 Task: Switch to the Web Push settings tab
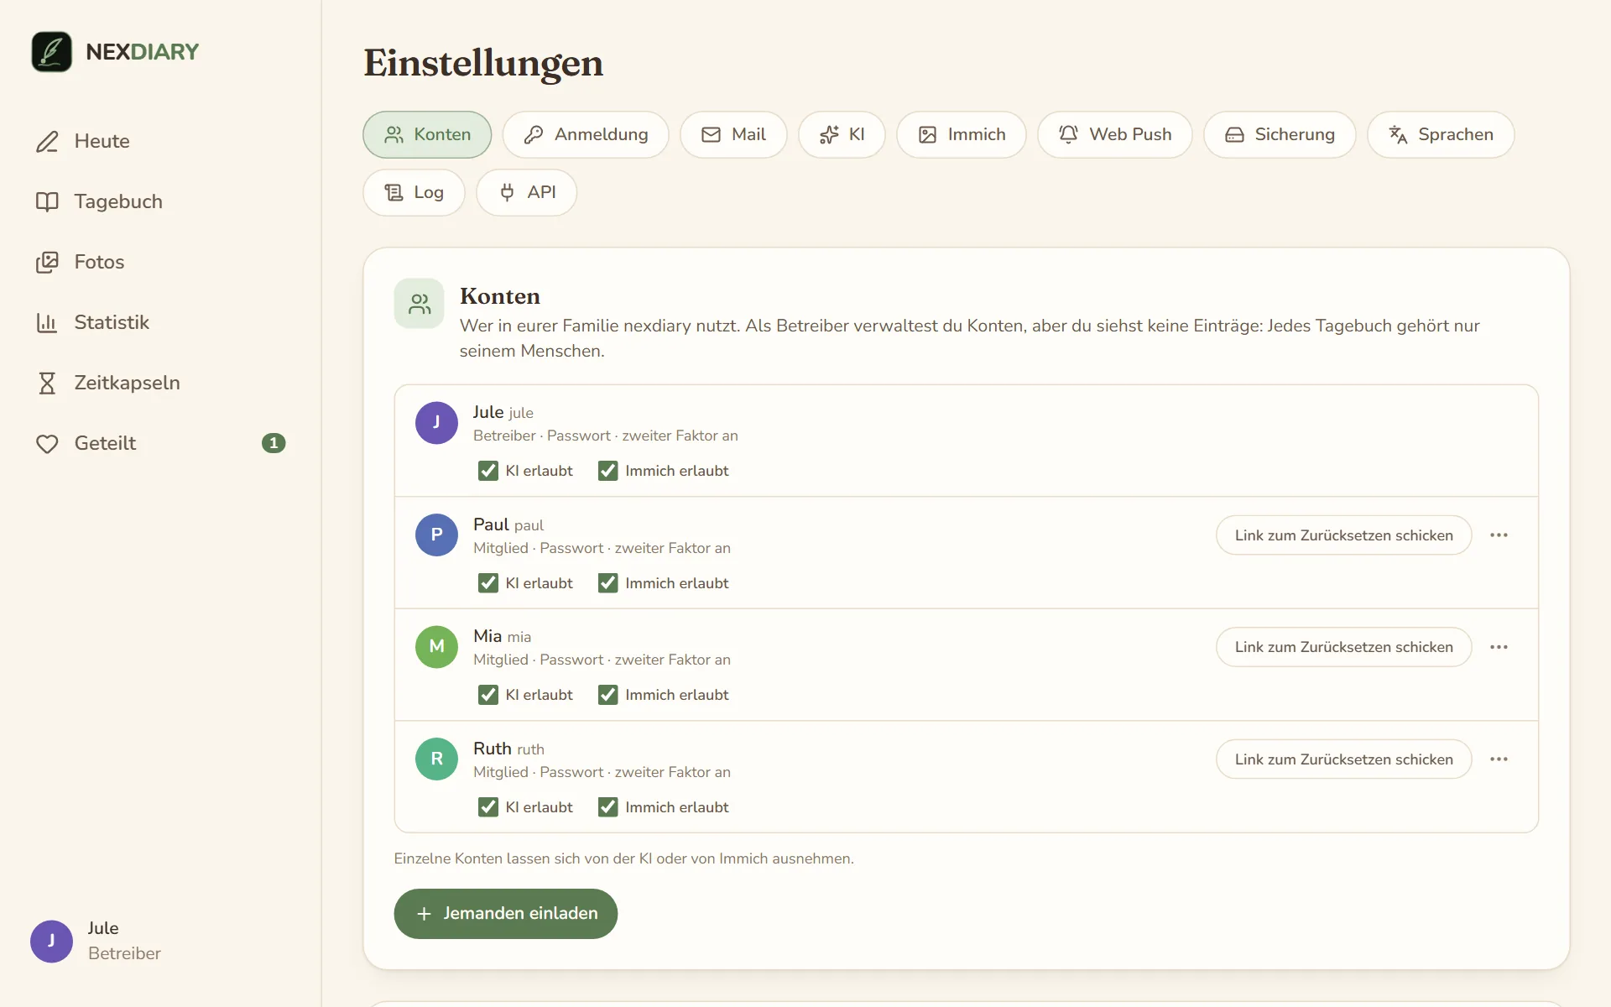click(x=1115, y=134)
